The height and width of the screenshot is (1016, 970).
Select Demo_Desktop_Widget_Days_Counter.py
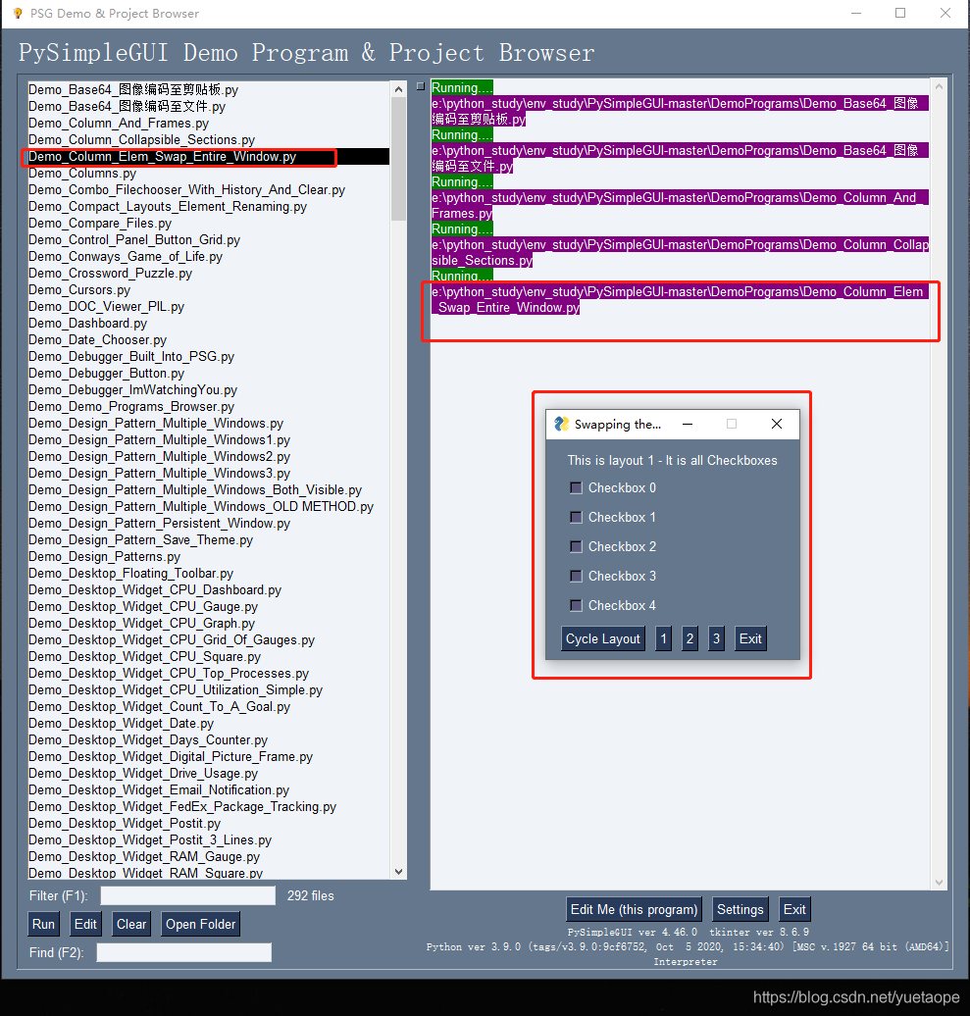(x=148, y=740)
